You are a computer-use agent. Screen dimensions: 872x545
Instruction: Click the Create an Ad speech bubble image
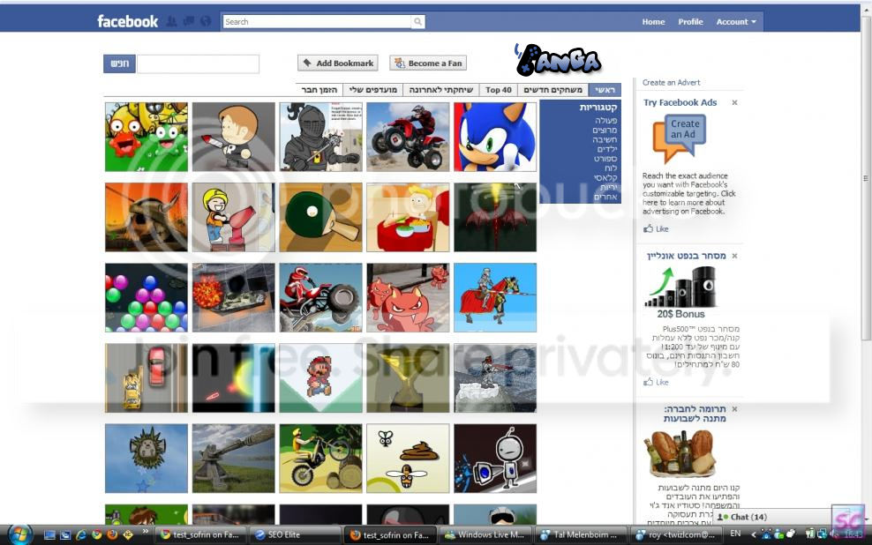680,138
